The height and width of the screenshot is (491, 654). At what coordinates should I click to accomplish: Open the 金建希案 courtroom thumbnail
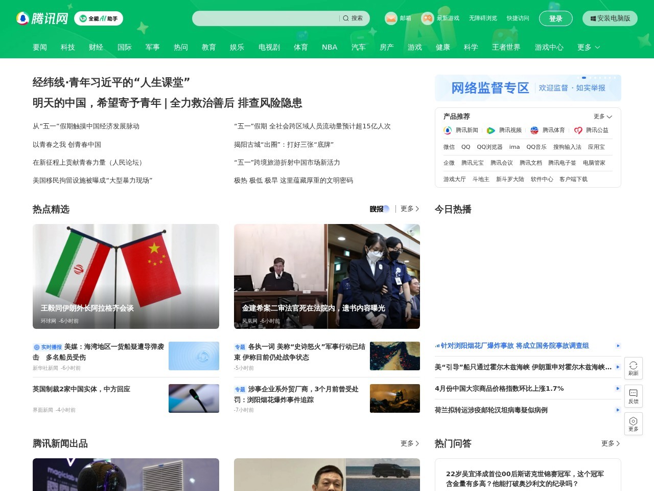(x=327, y=276)
